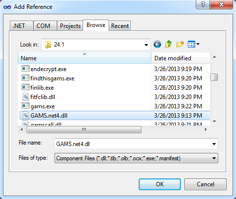Viewport: 236px width, 199px height.
Task: Click the horizontal scrollbar thumb
Action: pos(84,130)
